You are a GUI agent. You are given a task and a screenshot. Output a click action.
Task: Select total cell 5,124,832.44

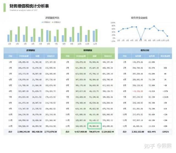(x=108, y=132)
